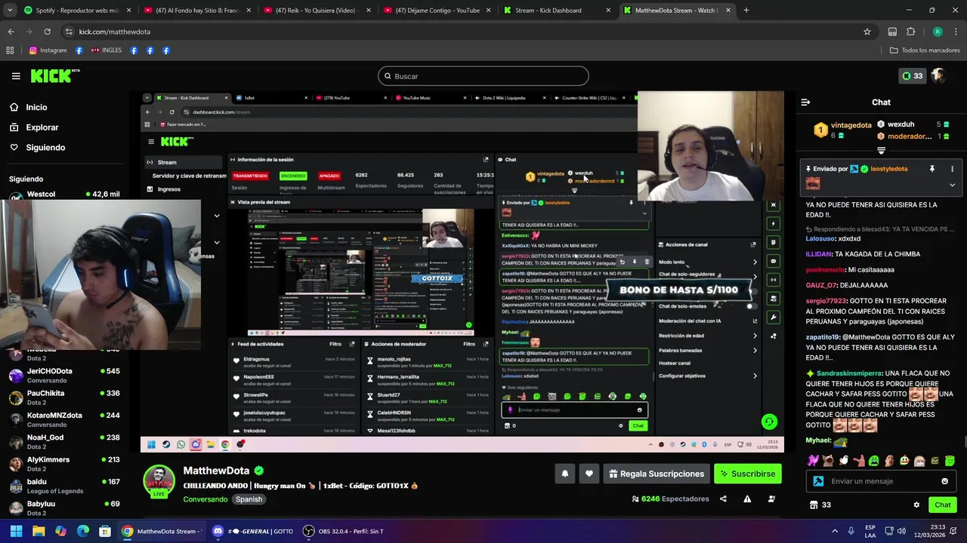Open the Westcol channel in sidebar

click(x=63, y=195)
